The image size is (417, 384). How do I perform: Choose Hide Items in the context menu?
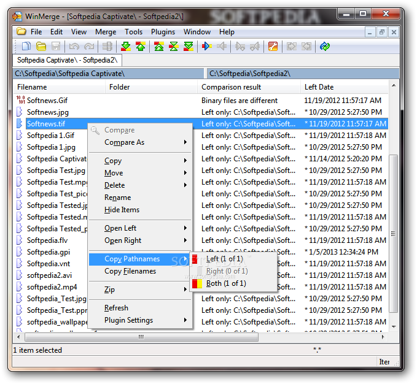point(140,210)
